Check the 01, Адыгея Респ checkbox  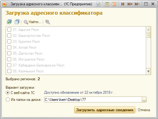(x=9, y=30)
